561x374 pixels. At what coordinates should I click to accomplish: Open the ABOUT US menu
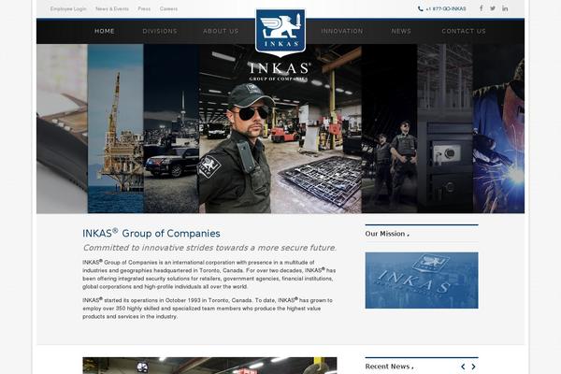221,31
